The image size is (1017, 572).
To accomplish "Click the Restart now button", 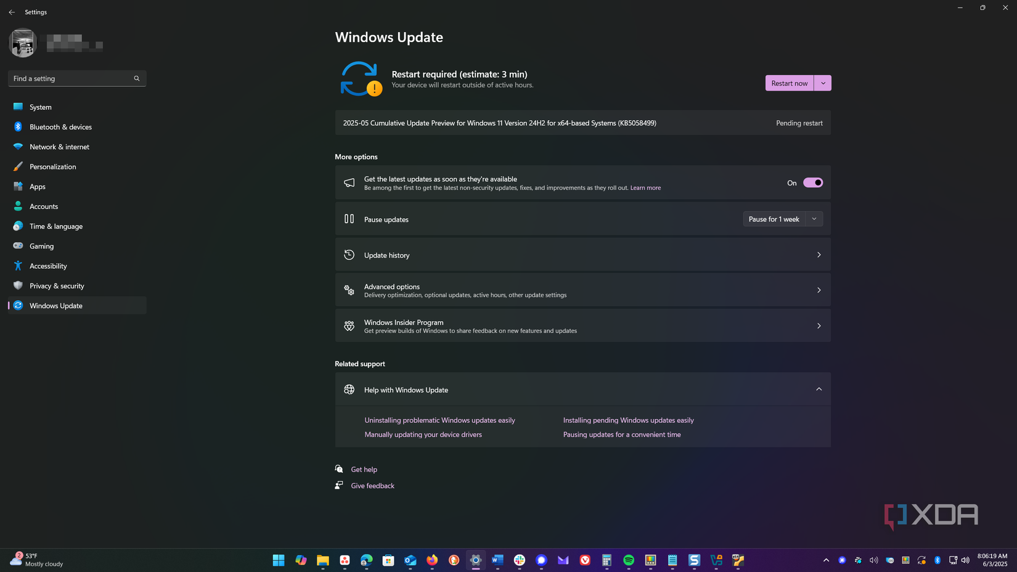I will click(x=790, y=83).
